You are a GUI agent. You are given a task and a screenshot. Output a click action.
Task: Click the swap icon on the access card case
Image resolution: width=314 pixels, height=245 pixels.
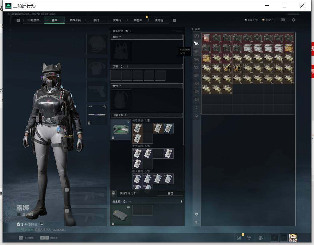[129, 121]
